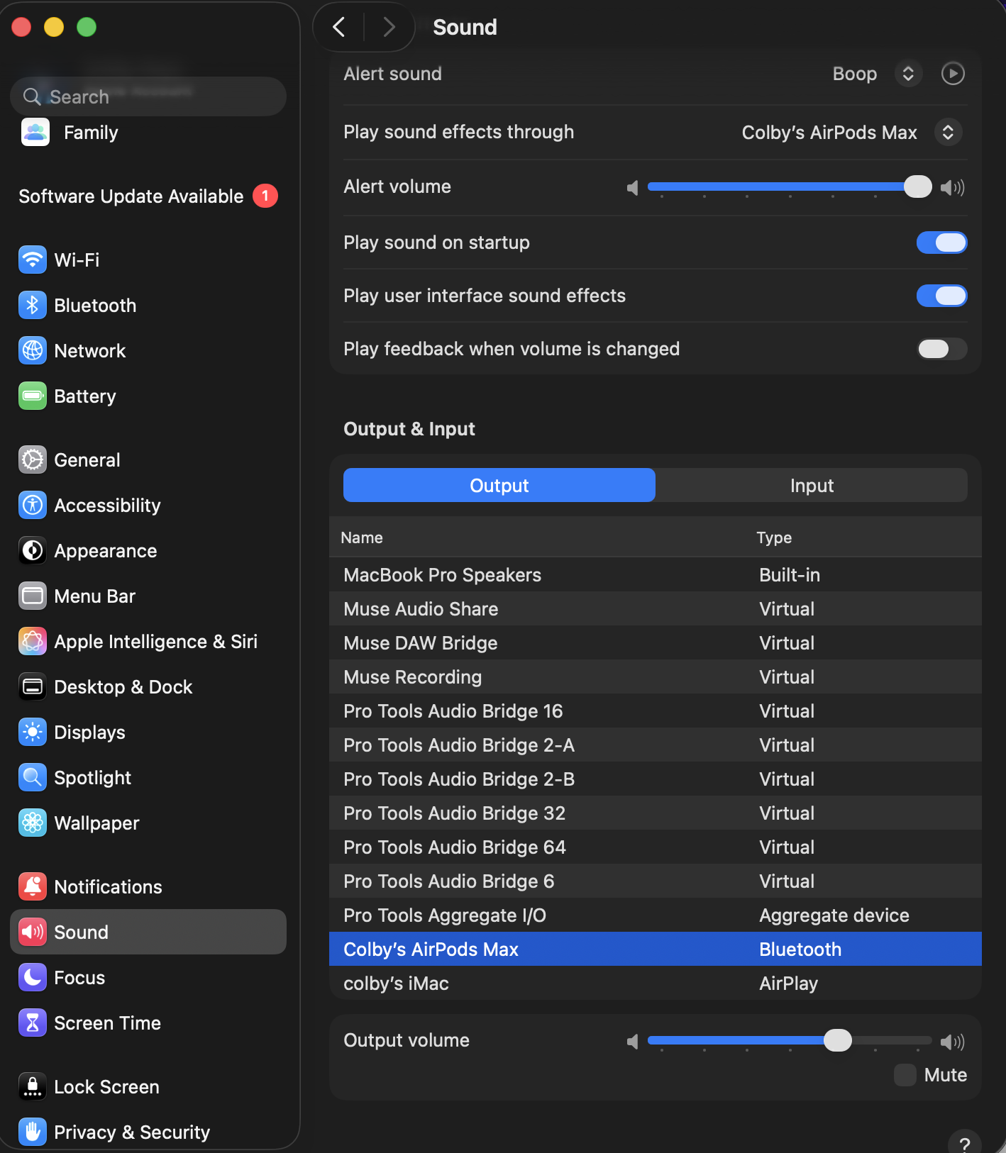Image resolution: width=1006 pixels, height=1153 pixels.
Task: Open the Displays icon
Action: [x=33, y=732]
